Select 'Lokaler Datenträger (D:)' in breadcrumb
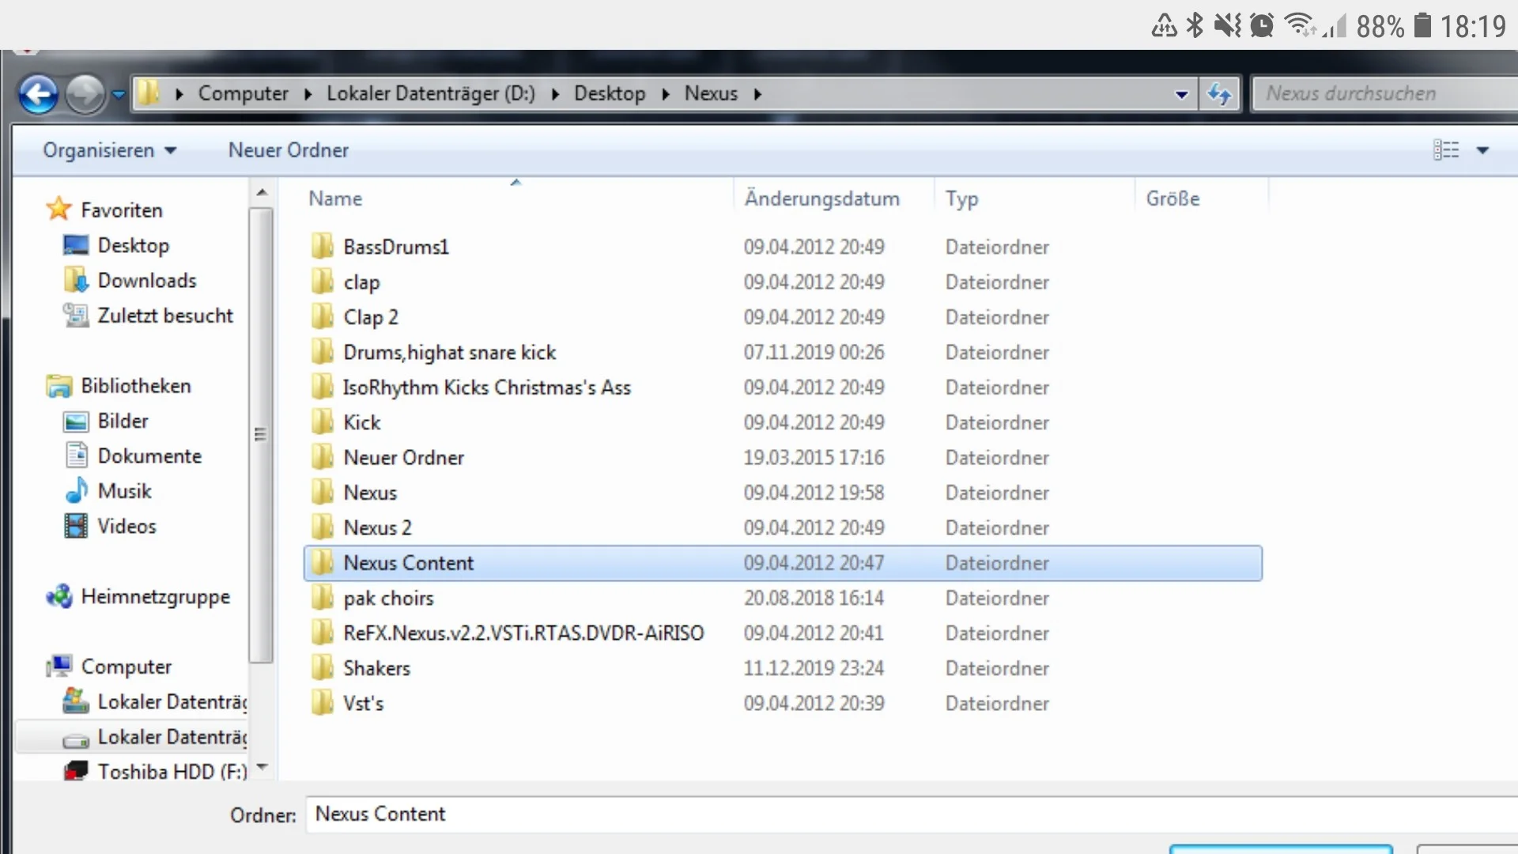 click(x=431, y=93)
